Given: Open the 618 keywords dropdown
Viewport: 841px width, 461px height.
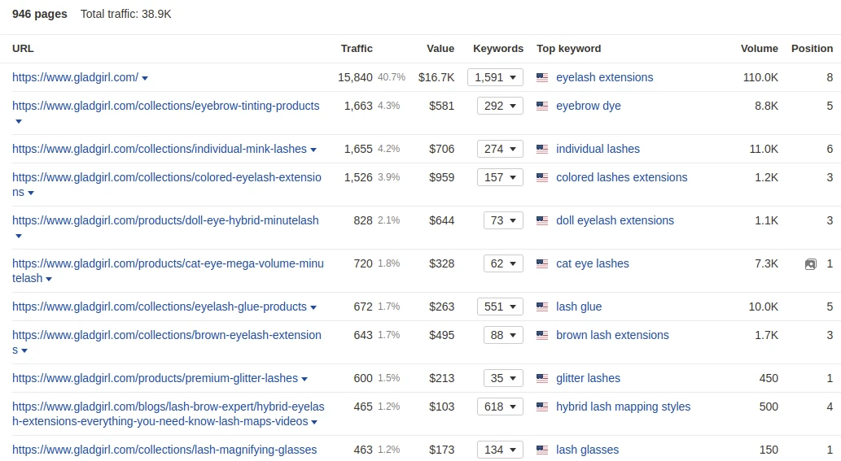Looking at the screenshot, I should click(x=500, y=407).
